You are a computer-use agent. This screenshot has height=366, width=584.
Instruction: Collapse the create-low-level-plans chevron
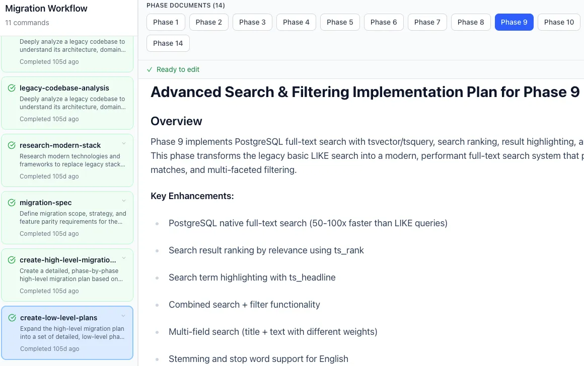click(x=123, y=316)
